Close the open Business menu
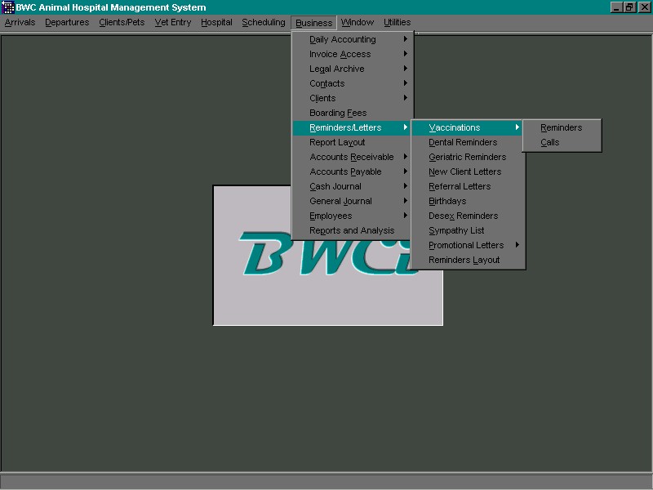Image resolution: width=653 pixels, height=490 pixels. click(314, 23)
